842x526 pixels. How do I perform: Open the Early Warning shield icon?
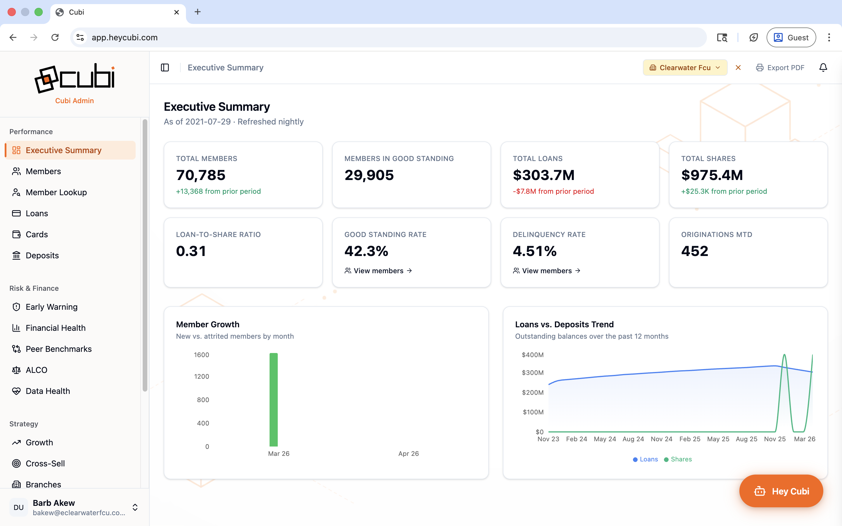coord(16,307)
